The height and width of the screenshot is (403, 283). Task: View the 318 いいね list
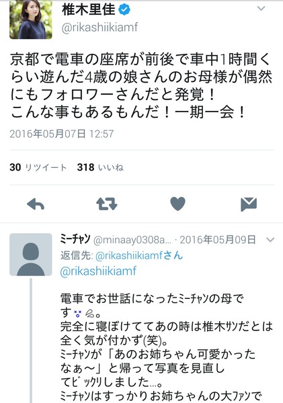point(100,167)
